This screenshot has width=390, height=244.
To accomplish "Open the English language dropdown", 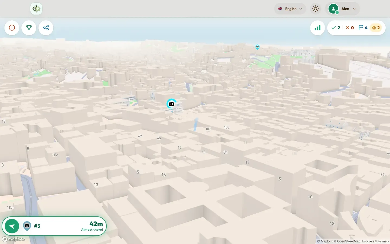I will 290,9.
